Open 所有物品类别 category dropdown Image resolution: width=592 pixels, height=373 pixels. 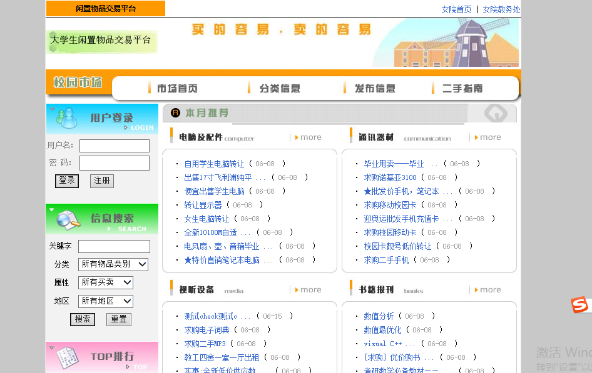[x=113, y=264]
